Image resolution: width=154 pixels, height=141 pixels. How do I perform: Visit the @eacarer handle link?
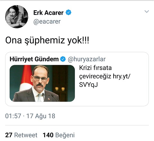coord(47,22)
